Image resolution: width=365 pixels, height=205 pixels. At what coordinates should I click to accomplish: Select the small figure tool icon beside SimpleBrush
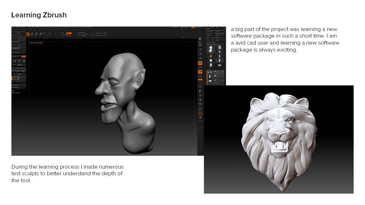tap(220, 56)
